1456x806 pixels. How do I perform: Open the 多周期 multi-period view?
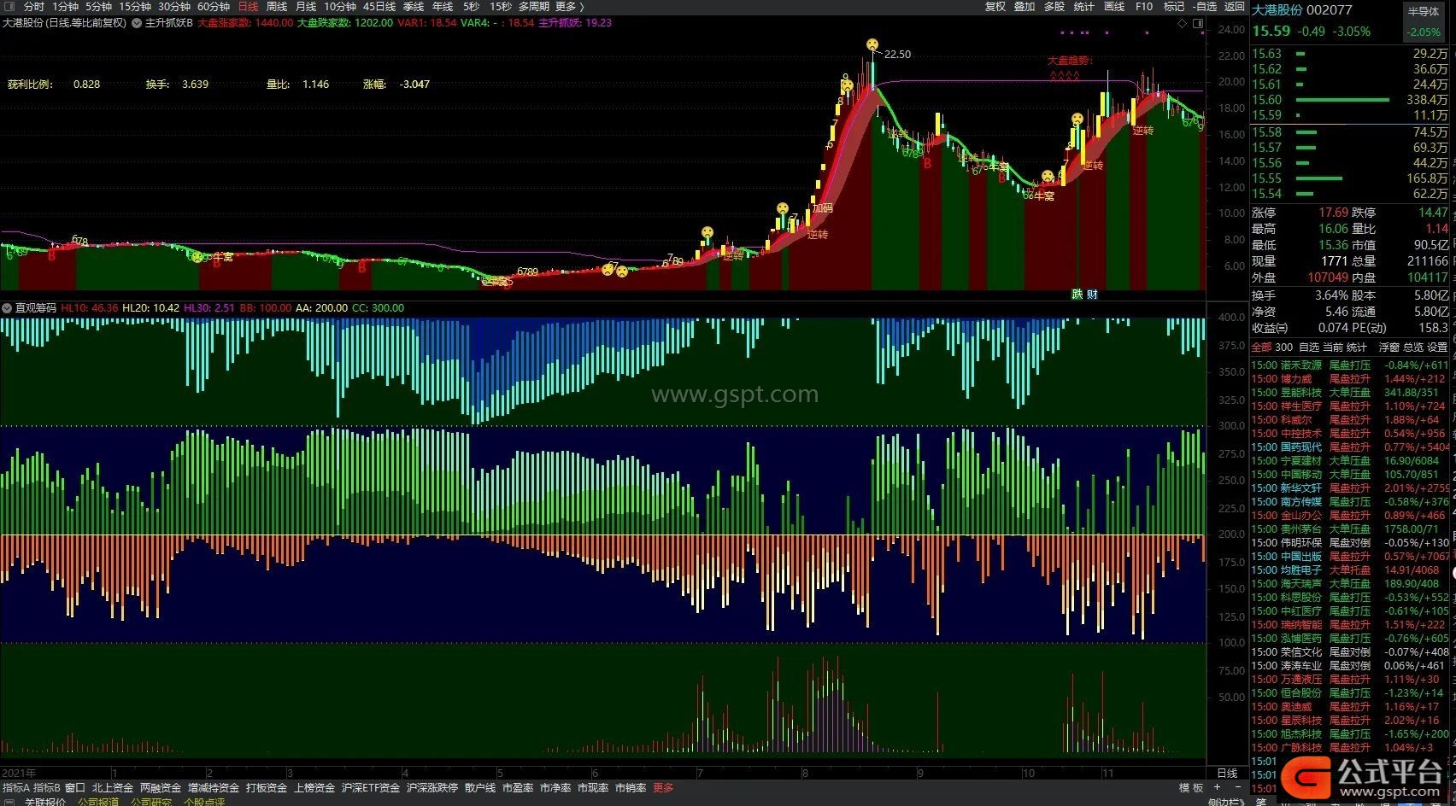pyautogui.click(x=534, y=6)
